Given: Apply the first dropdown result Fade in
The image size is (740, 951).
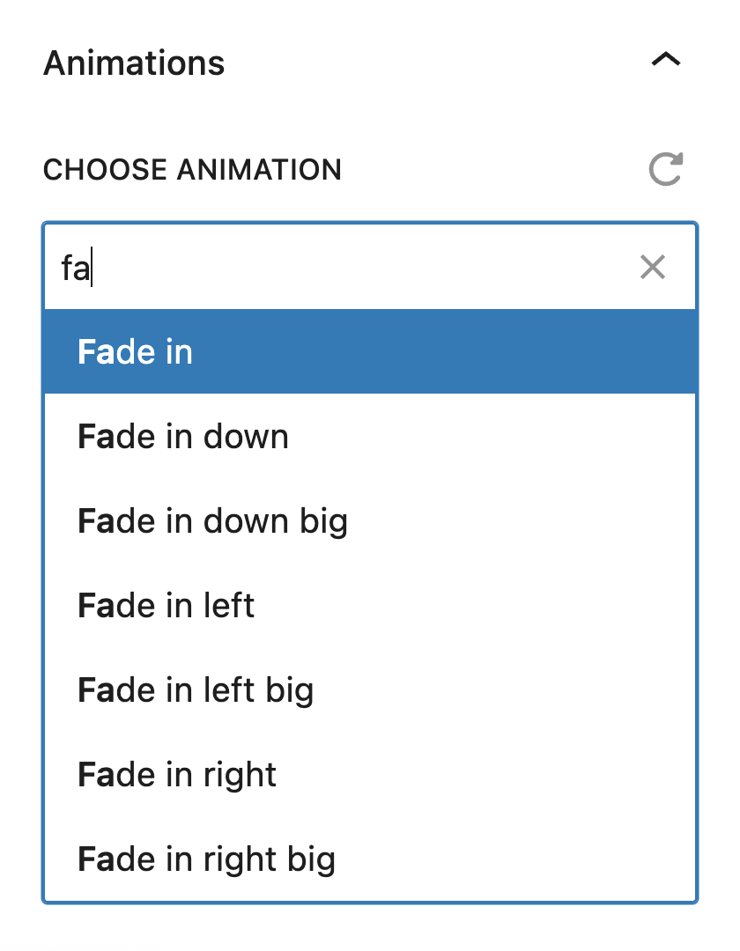Looking at the screenshot, I should pos(370,351).
